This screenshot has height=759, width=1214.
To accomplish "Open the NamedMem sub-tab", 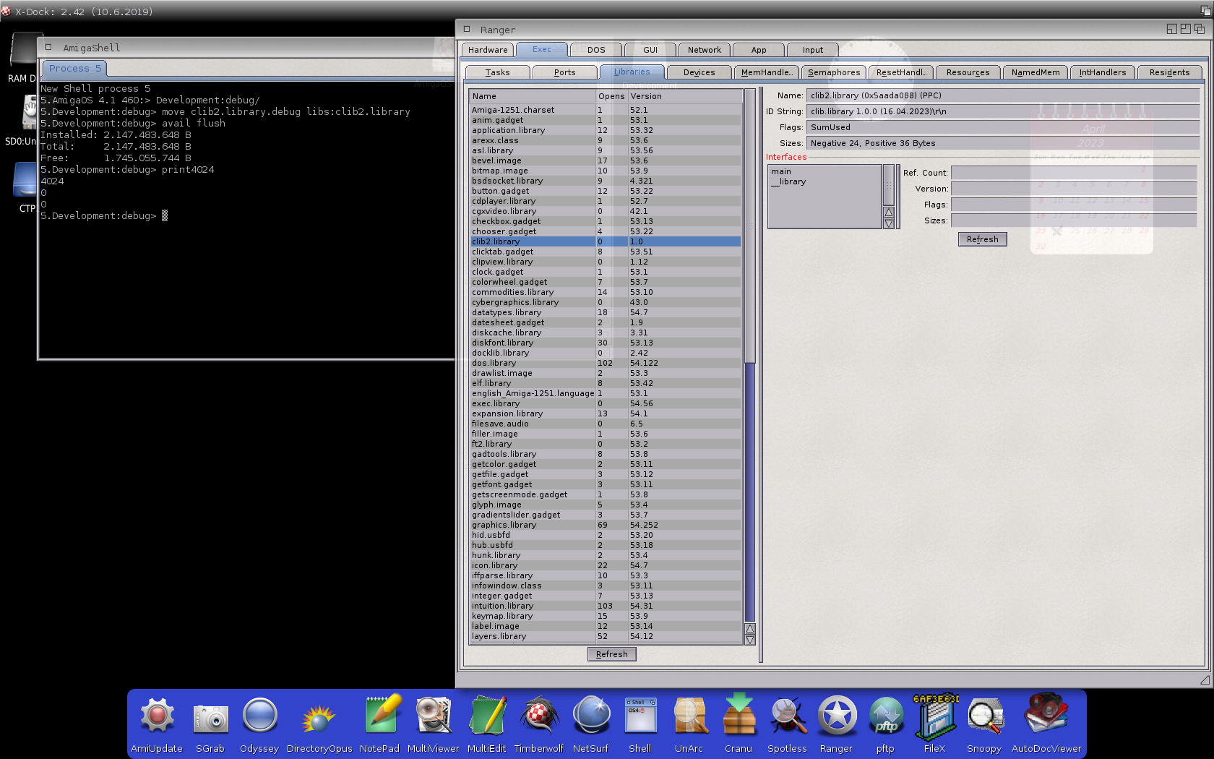I will 1035,72.
